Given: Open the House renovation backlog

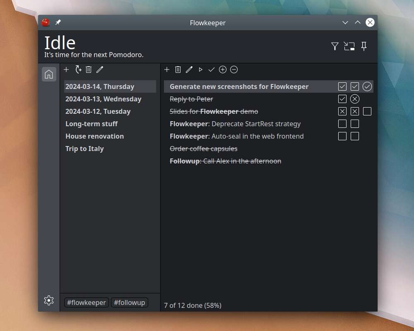Looking at the screenshot, I should (110, 136).
